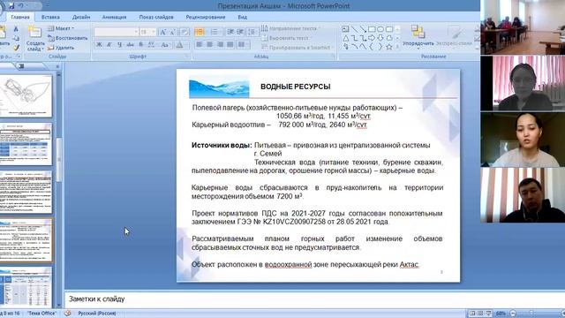Toggle Strikethrough (abc) formatting
This screenshot has height=318, width=565.
click(131, 45)
